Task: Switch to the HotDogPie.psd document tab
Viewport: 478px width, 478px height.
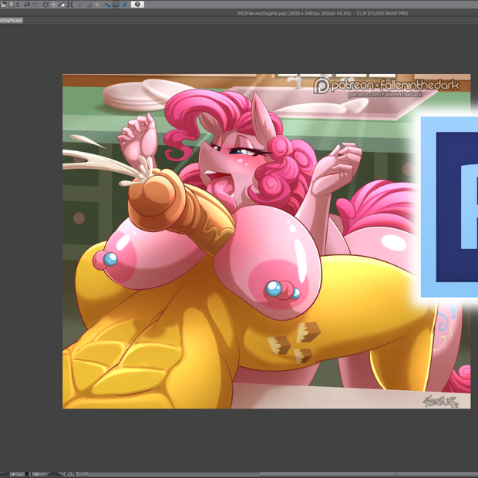Action: click(11, 21)
